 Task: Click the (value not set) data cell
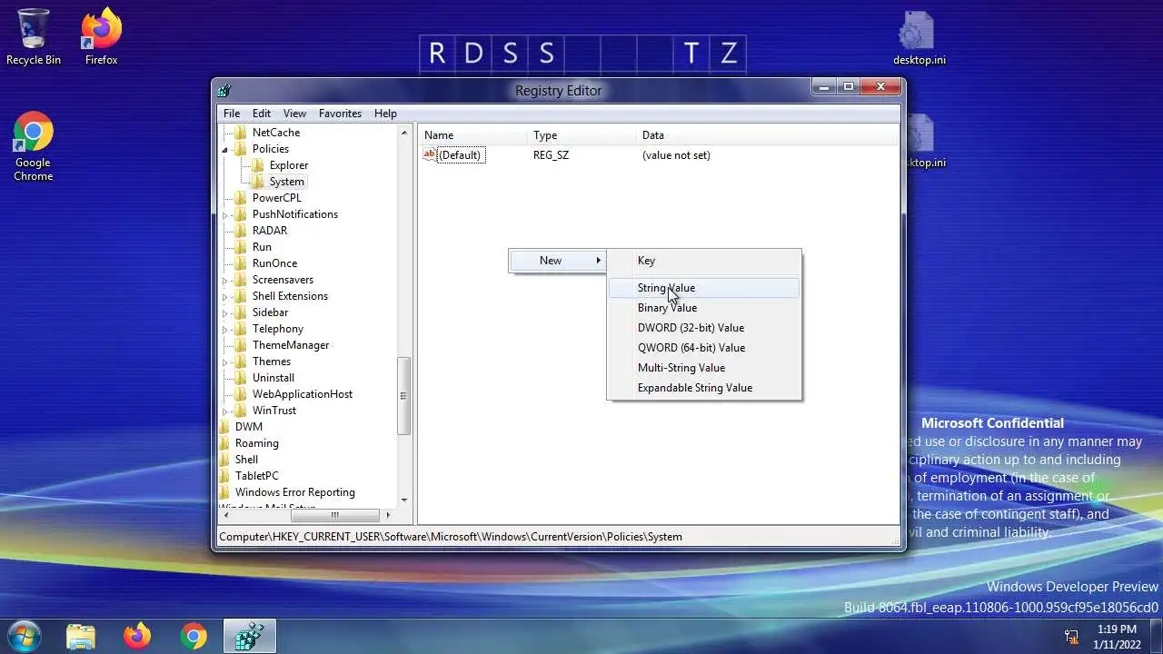click(676, 155)
